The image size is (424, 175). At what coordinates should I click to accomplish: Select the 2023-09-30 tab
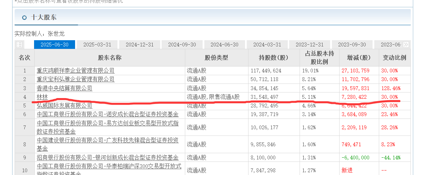352,44
